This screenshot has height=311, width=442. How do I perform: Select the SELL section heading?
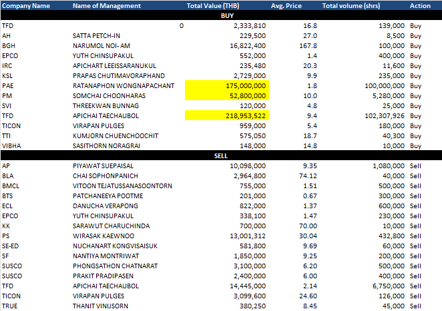[221, 155]
